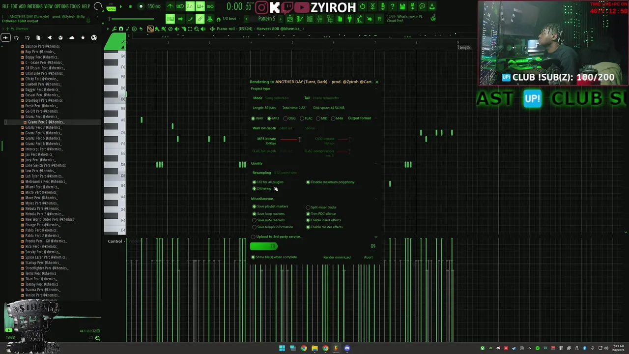Click Render minimized in render dialog
This screenshot has height=354, width=629.
coord(337,257)
